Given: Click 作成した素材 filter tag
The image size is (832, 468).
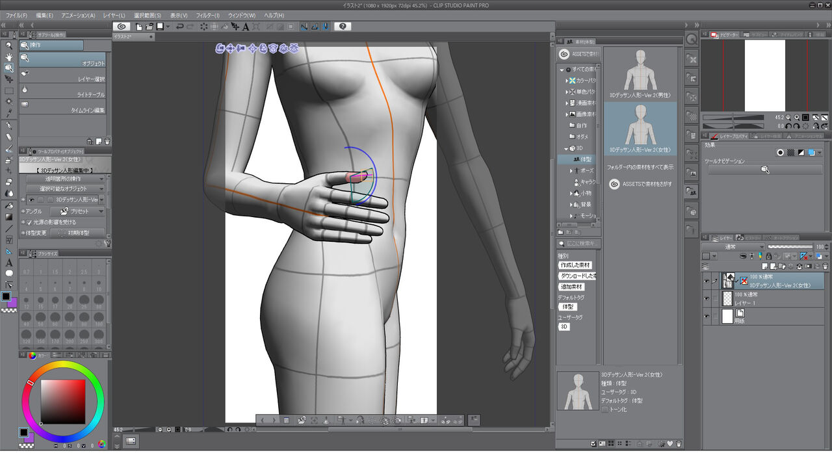Looking at the screenshot, I should coord(575,265).
